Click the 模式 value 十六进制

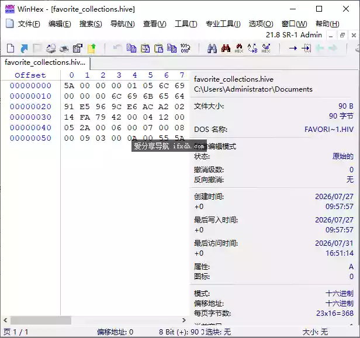[340, 294]
